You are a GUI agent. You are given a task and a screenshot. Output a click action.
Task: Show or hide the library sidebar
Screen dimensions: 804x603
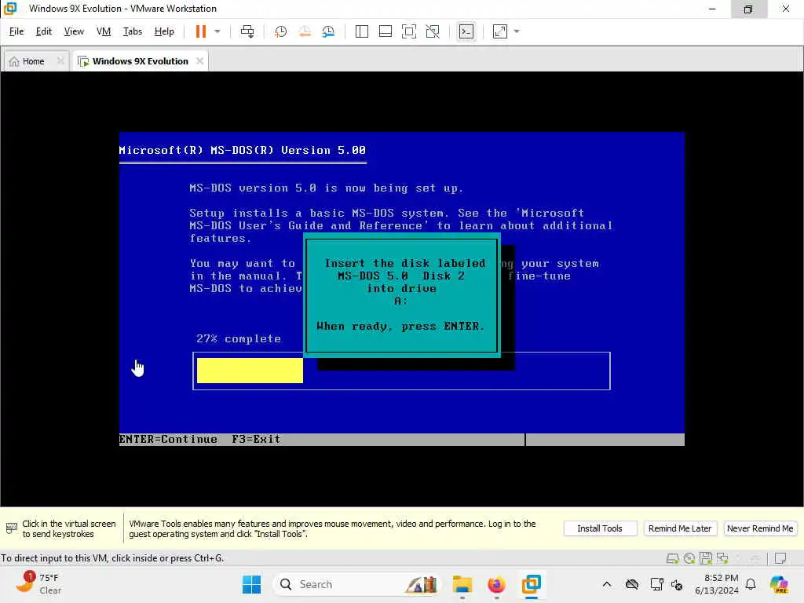pyautogui.click(x=361, y=31)
